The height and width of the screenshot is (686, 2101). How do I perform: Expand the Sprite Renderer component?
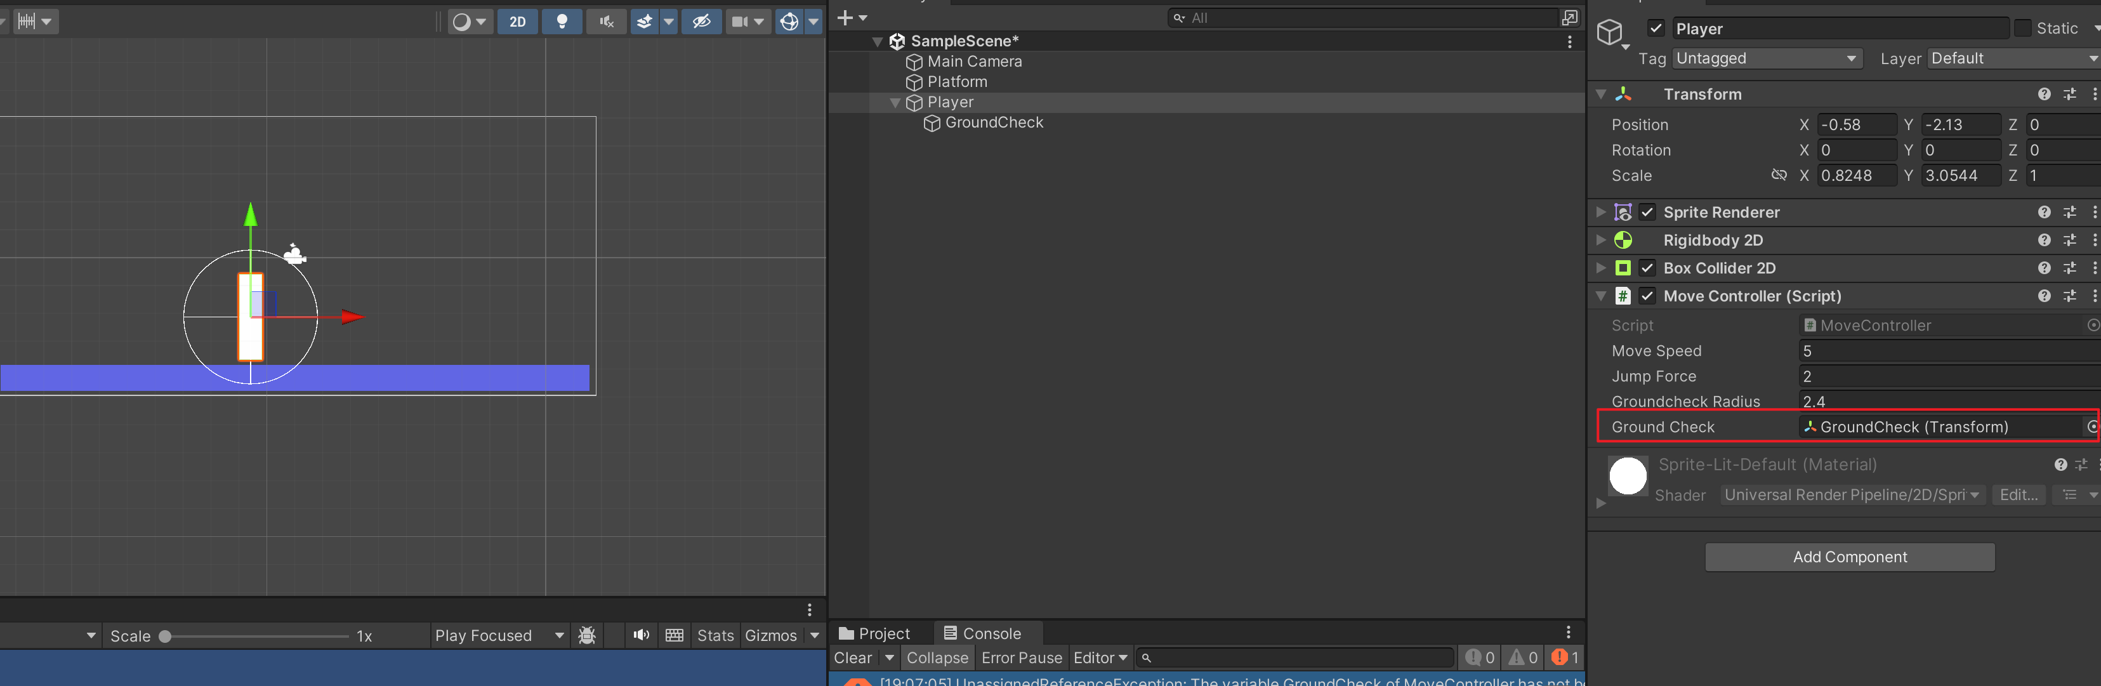[1600, 212]
